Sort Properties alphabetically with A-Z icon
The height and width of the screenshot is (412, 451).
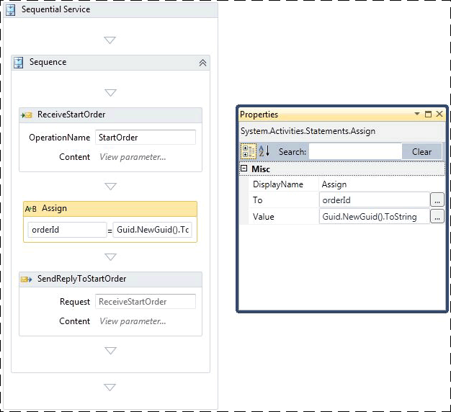(x=264, y=151)
